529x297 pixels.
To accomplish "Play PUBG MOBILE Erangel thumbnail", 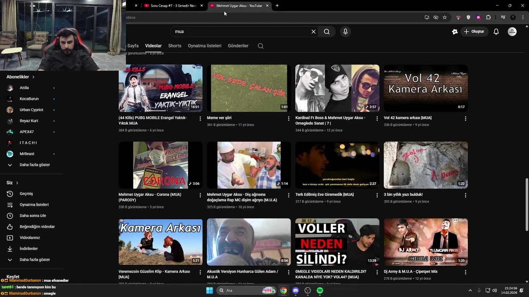I will [x=160, y=88].
